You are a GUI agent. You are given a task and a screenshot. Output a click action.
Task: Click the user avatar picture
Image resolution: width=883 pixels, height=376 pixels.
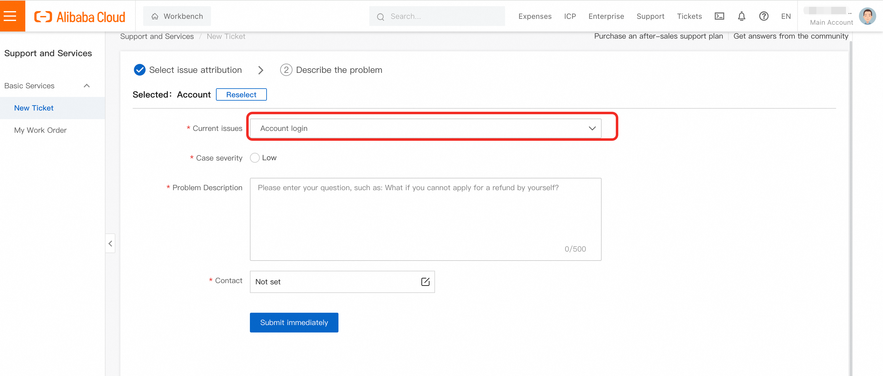pyautogui.click(x=867, y=16)
